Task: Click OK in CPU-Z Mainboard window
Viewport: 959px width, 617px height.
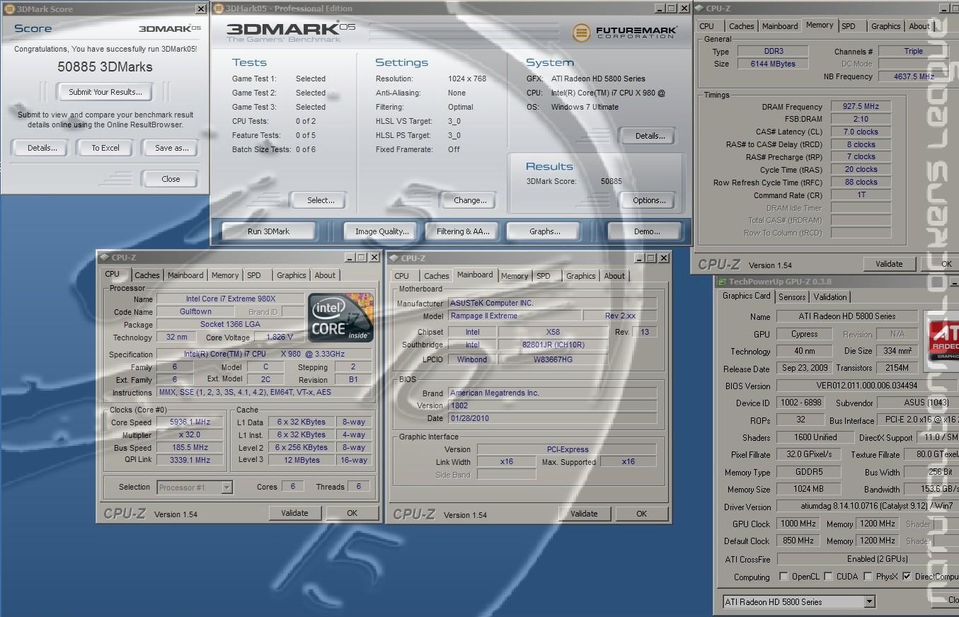Action: coord(641,514)
